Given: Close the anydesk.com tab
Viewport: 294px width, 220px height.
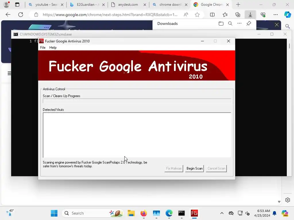Looking at the screenshot, I should (145, 5).
